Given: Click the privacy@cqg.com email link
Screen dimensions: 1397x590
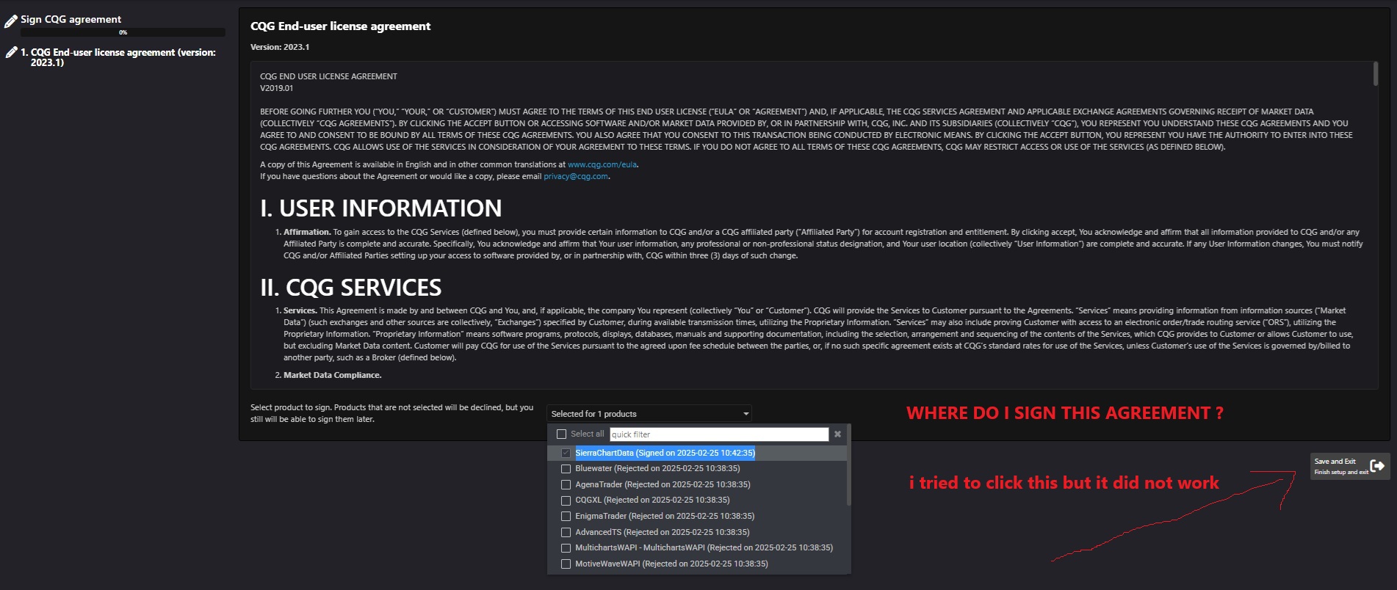Looking at the screenshot, I should 576,176.
